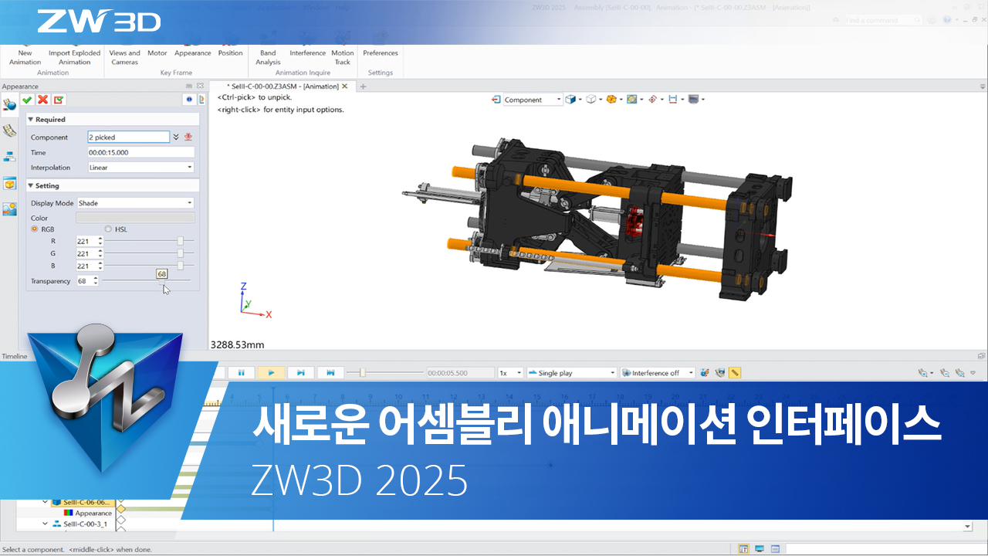988x556 pixels.
Task: Open the picture sidebar panel icon
Action: coord(9,209)
